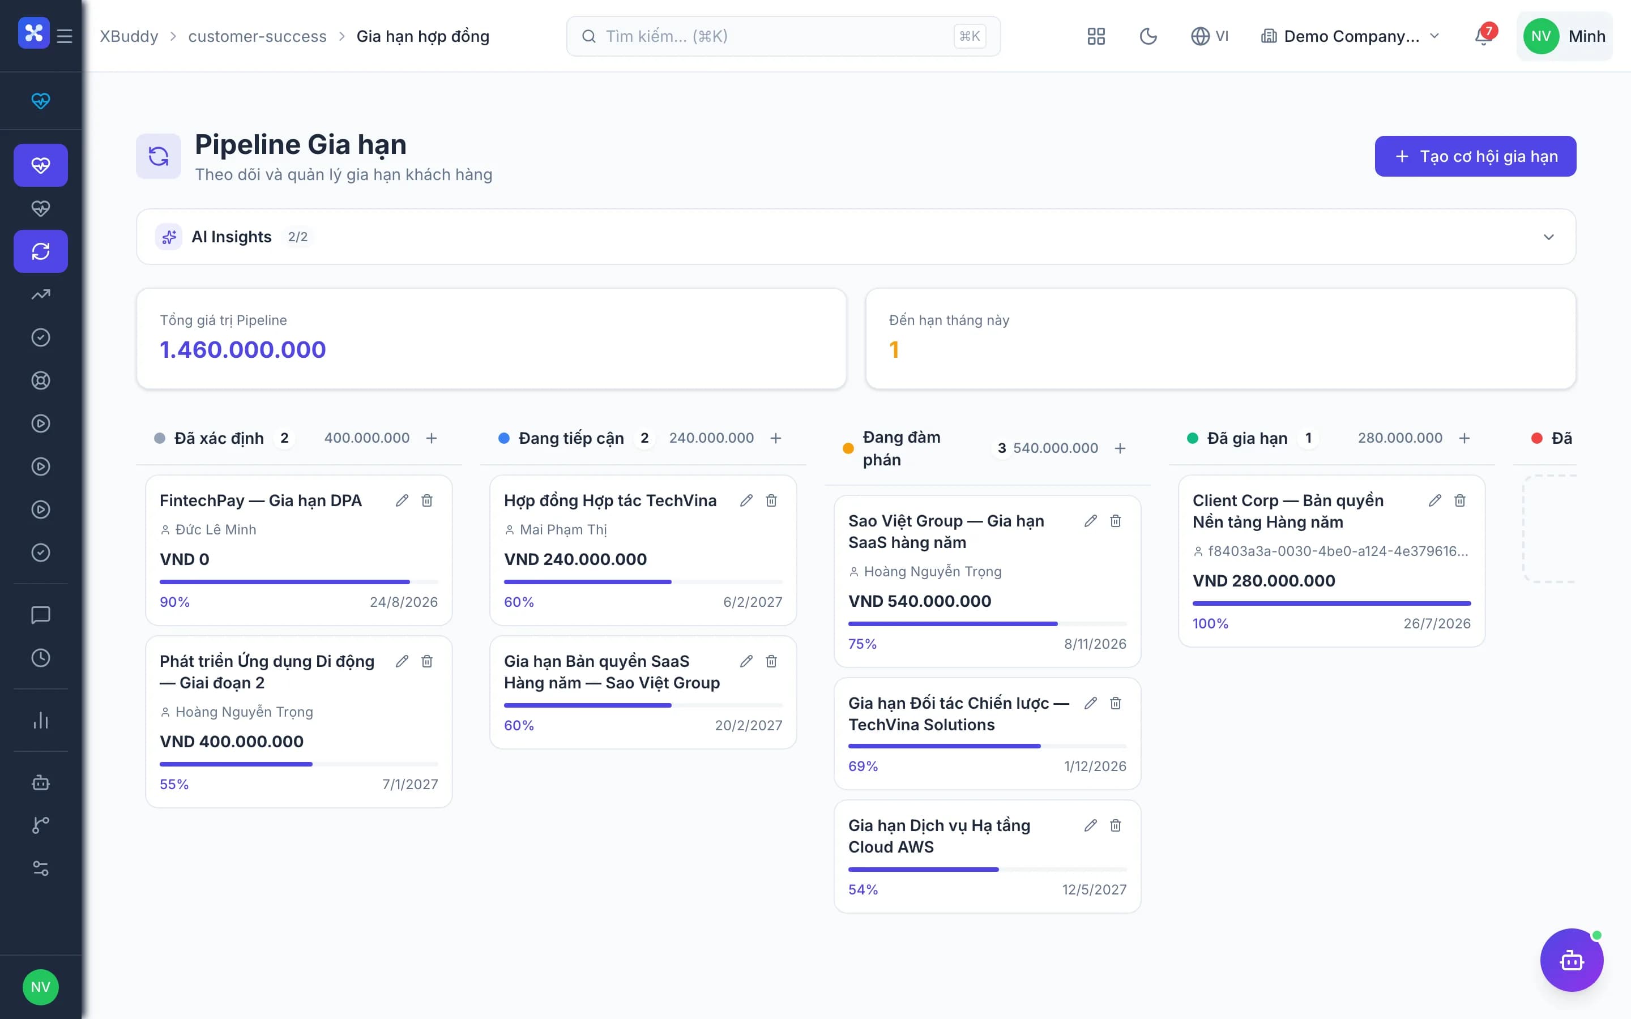Screen dimensions: 1631x1019
Task: Add a card to the Đã xác định column
Action: pos(432,438)
